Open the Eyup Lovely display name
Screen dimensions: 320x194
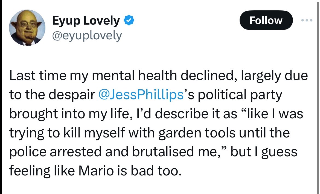point(86,21)
